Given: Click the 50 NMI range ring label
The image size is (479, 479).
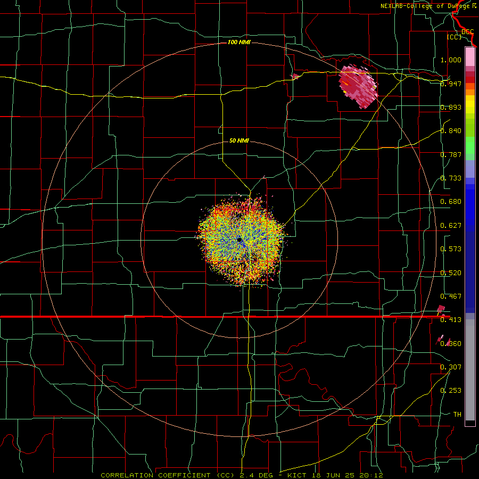Looking at the screenshot, I should point(239,141).
